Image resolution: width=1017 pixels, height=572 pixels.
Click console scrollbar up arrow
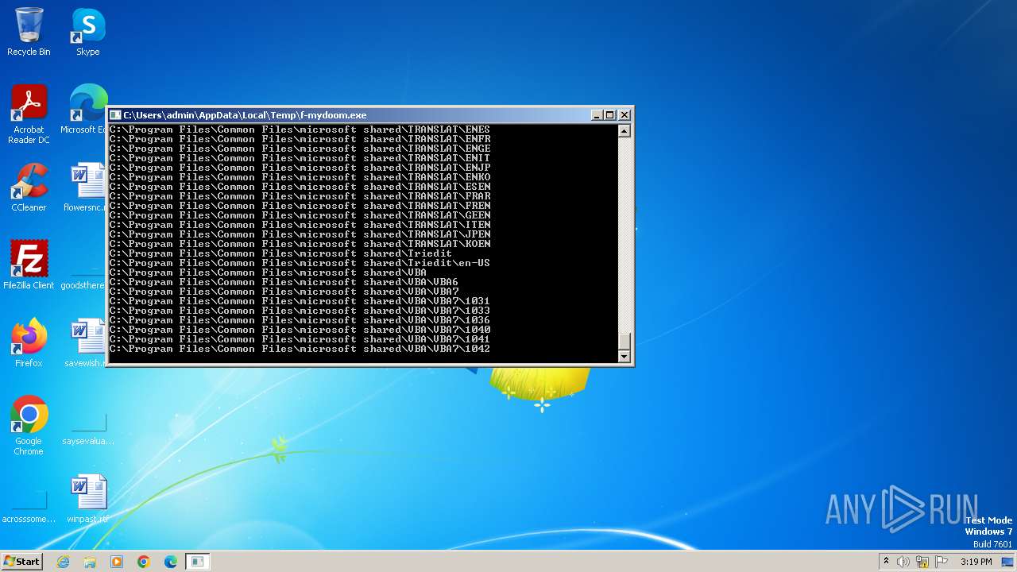coord(625,131)
